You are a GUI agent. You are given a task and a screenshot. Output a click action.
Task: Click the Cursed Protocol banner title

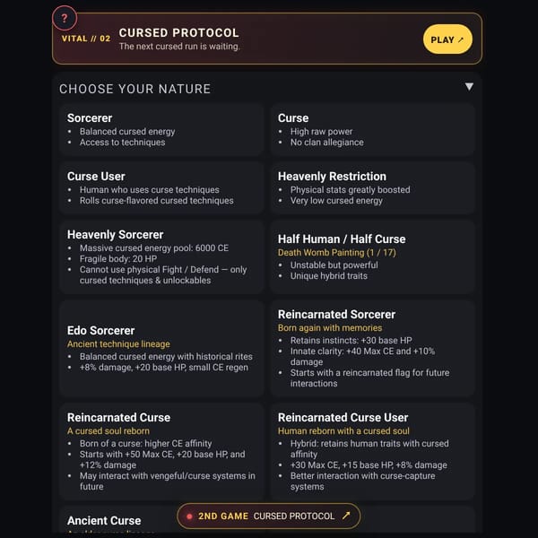[x=178, y=33]
